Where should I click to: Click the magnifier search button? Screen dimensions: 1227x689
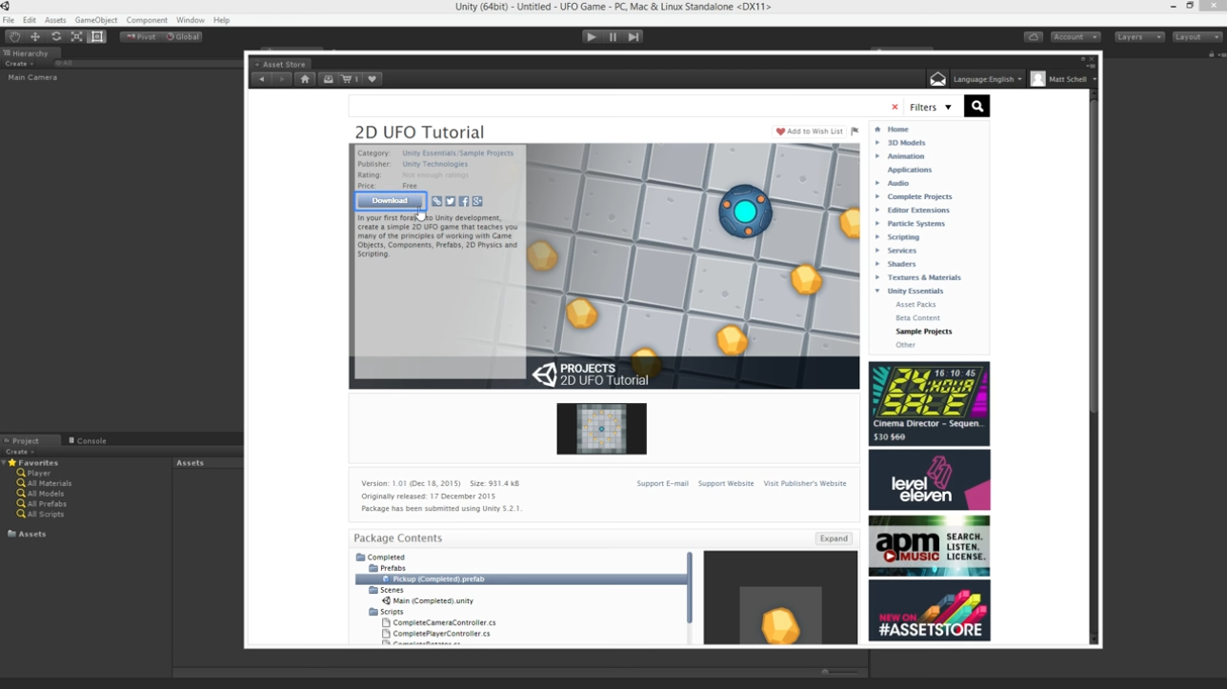(x=976, y=107)
